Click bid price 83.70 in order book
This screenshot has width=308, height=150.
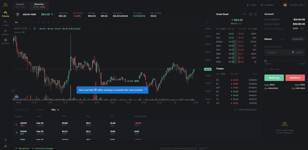click(x=231, y=42)
